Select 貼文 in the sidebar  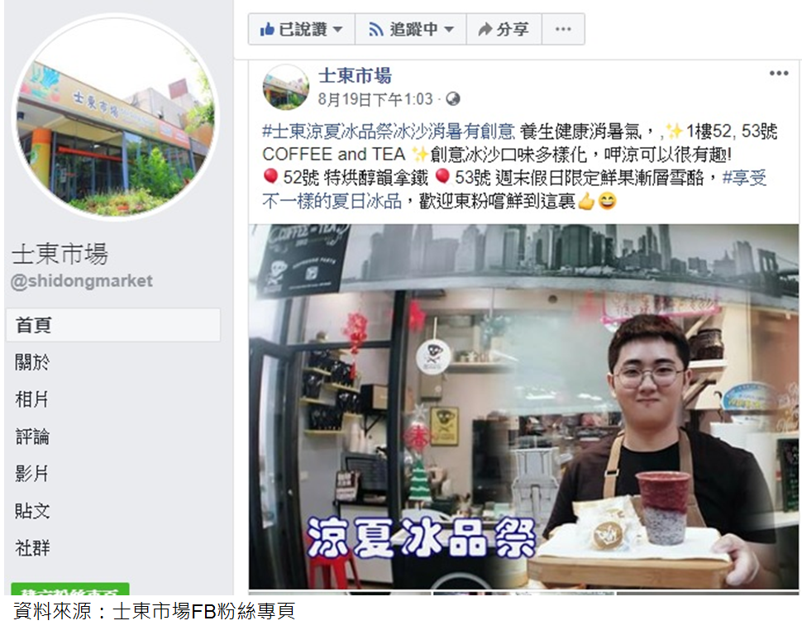click(32, 511)
